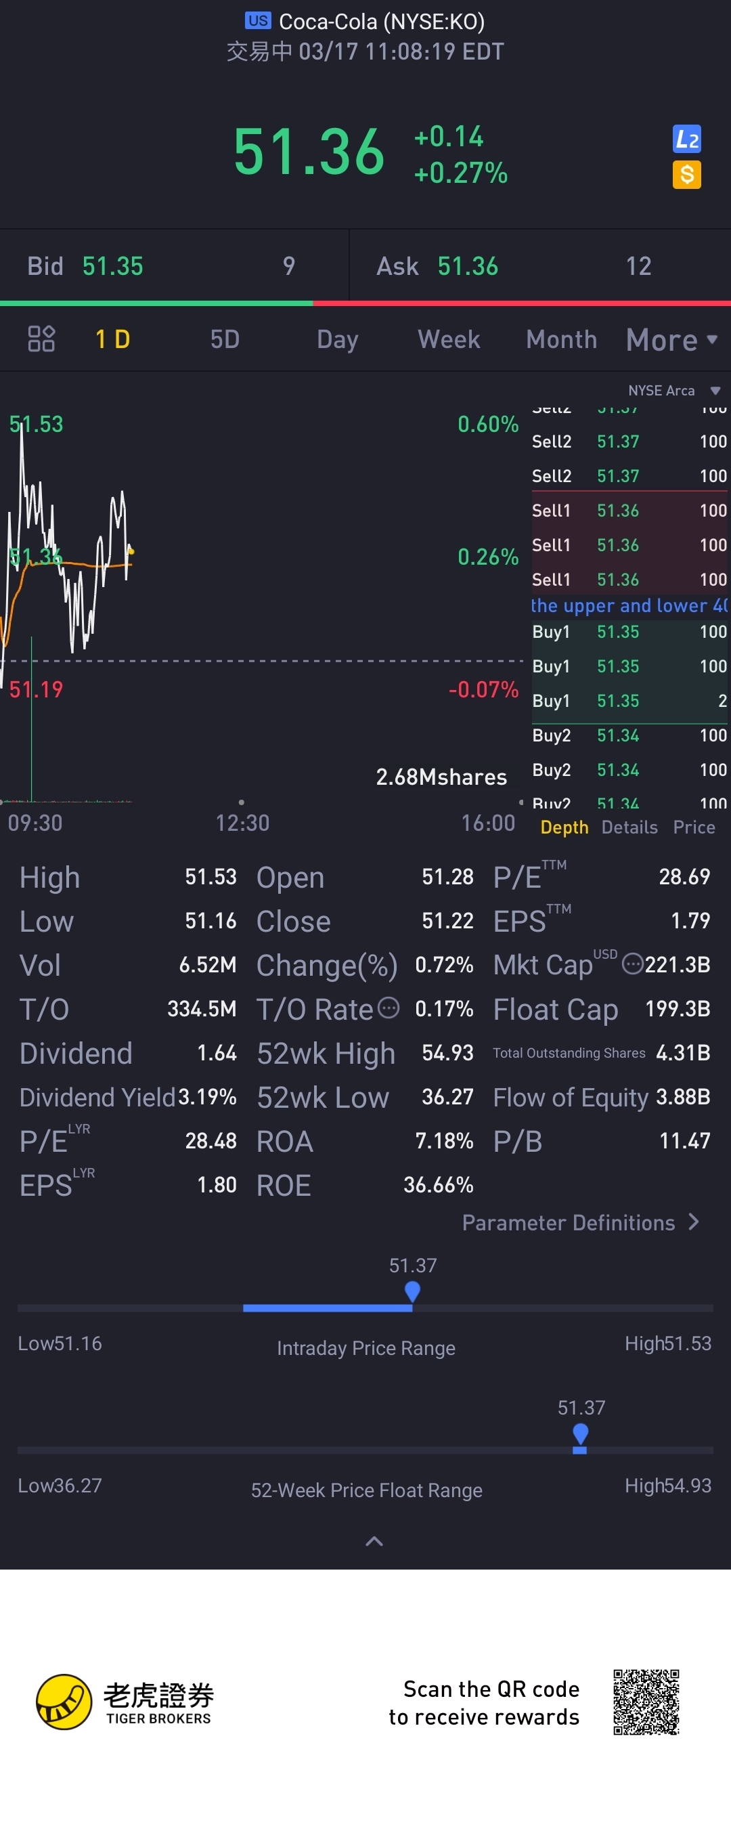This screenshot has width=731, height=1835.
Task: Tap the Bid 51.35 quote
Action: pyautogui.click(x=175, y=265)
